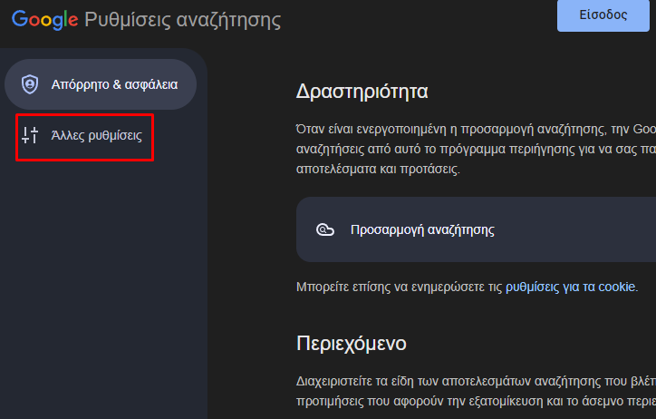Click the Google logo

coord(44,20)
